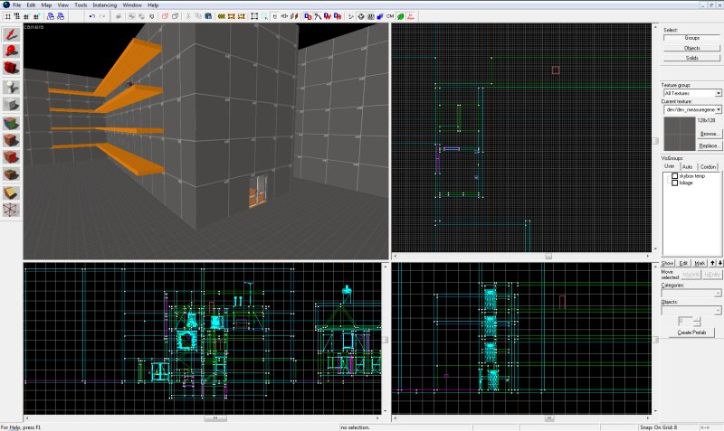Click the CM collision models icon

coord(390,16)
